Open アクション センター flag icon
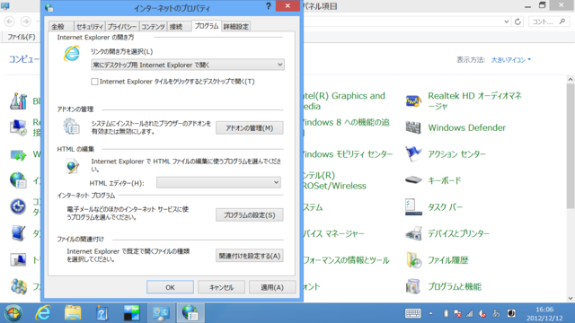Screen dimensions: 575x323 point(413,153)
